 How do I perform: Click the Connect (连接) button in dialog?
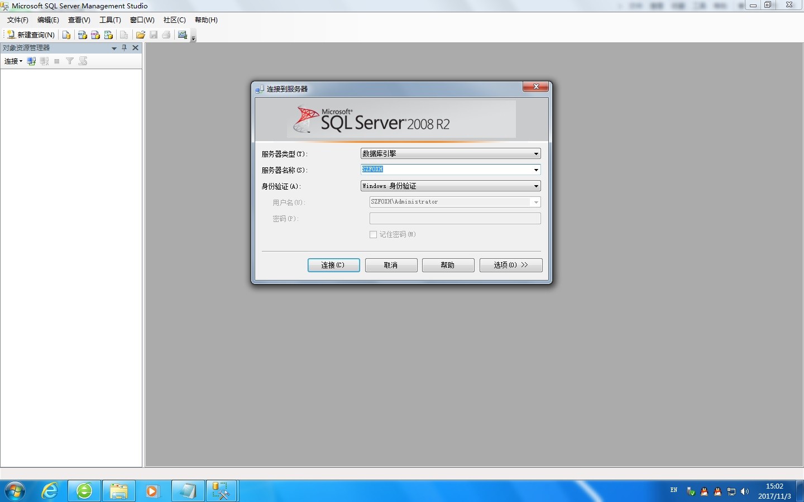pyautogui.click(x=333, y=265)
